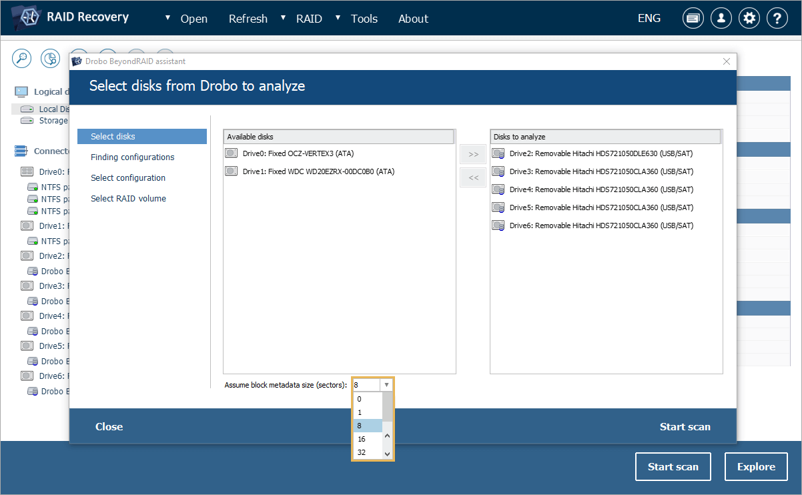
Task: Click the help question mark icon
Action: tap(777, 19)
